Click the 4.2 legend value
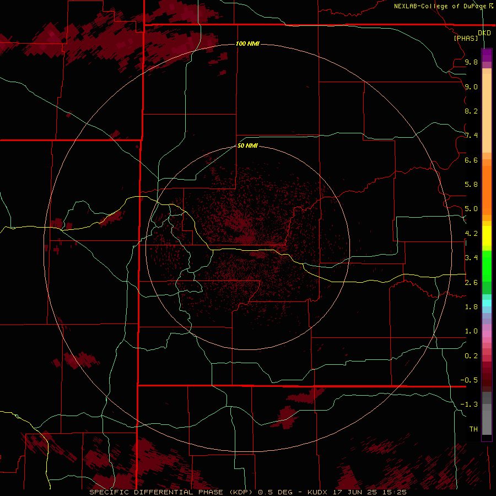Image resolution: width=496 pixels, height=496 pixels. coord(471,234)
